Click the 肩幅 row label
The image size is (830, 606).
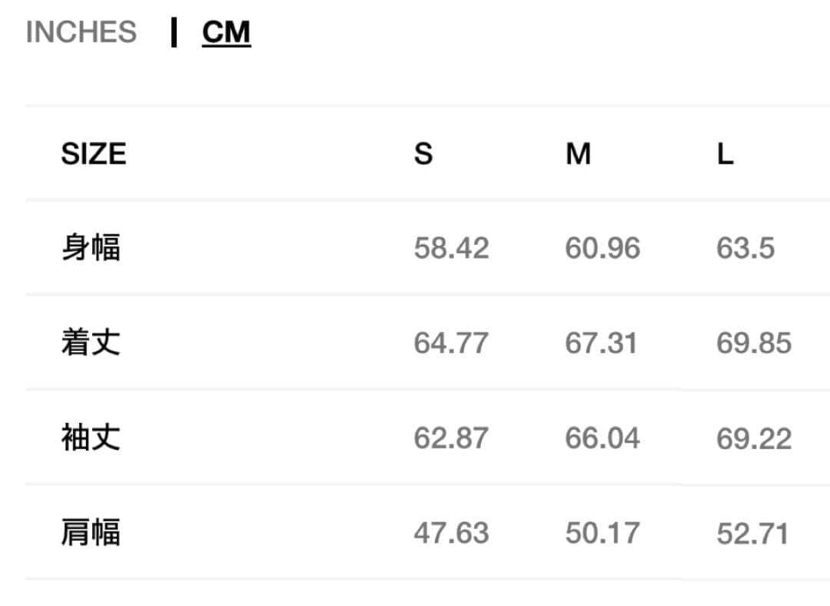(91, 532)
